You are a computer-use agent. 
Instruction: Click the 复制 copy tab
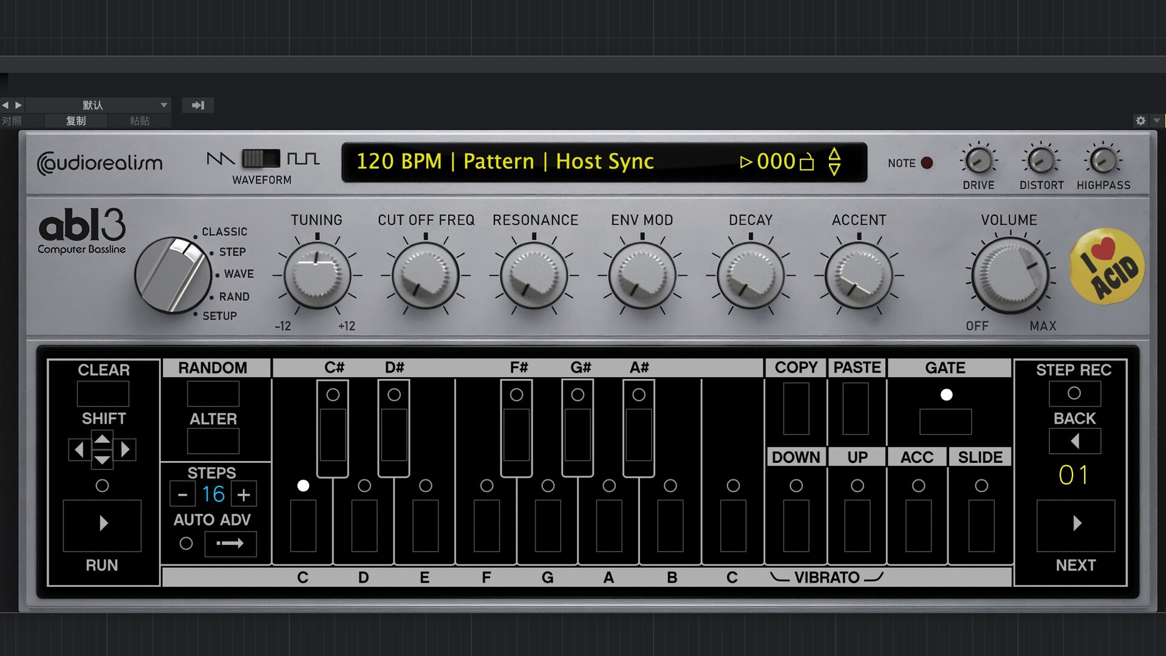coord(76,121)
